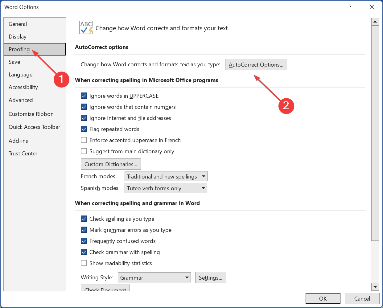The image size is (383, 308).
Task: Click the 'When correcting spelling and grammar in Word' heading
Action: click(x=137, y=203)
